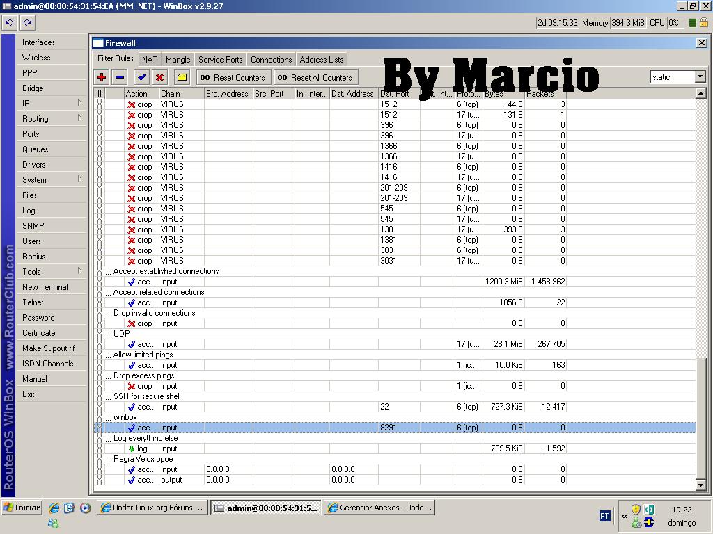Click the Reset All Counters button

coord(316,77)
